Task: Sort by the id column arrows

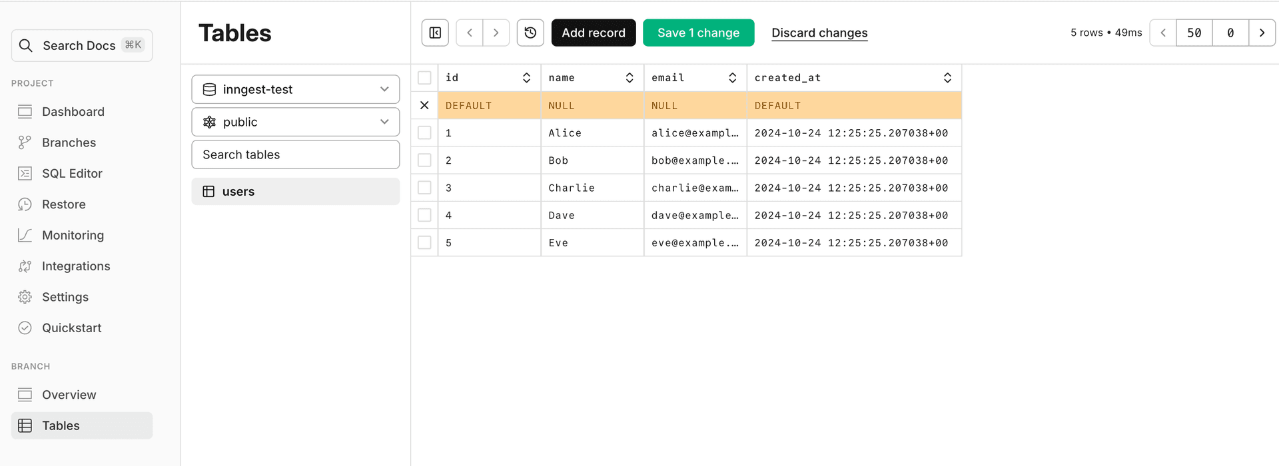Action: pos(526,78)
